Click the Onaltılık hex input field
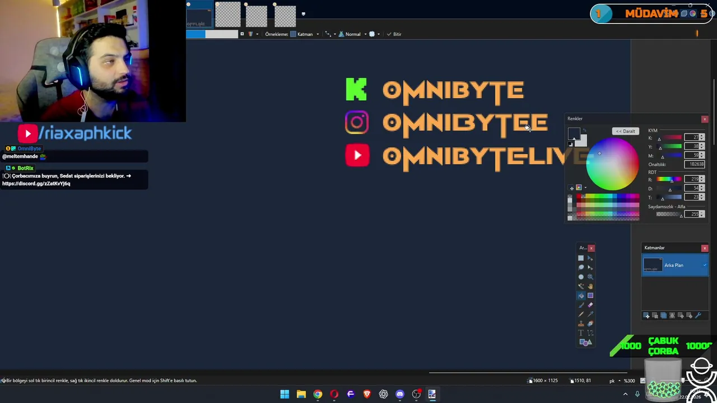 [695, 164]
